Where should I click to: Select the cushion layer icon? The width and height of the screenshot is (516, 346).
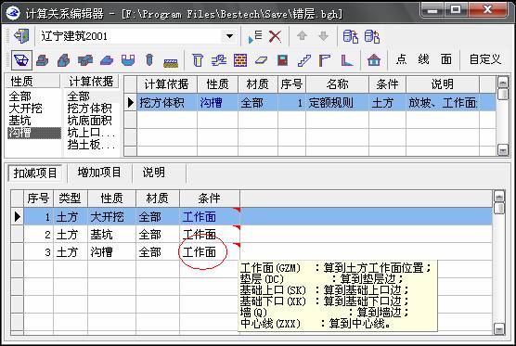coord(171,62)
